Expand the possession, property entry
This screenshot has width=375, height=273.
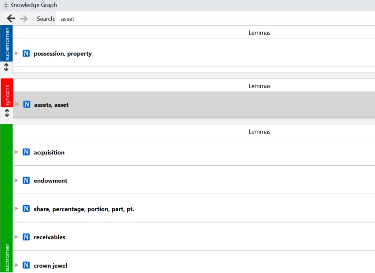(16, 53)
